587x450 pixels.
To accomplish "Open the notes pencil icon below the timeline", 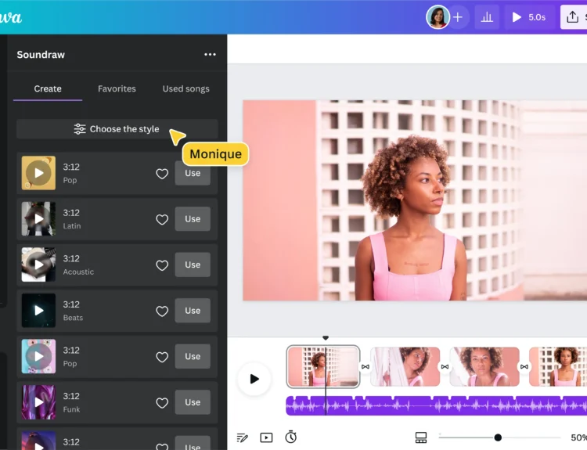I will click(x=242, y=437).
